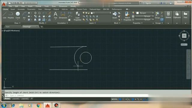The width and height of the screenshot is (192, 108).
Task: Click the ViewCube TOP face
Action: pyautogui.click(x=184, y=36)
